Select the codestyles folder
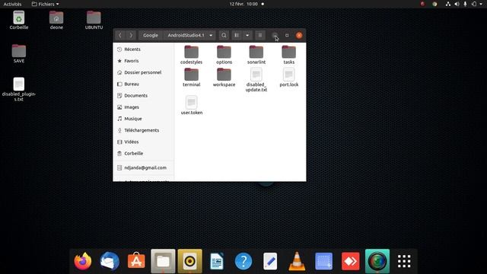 click(191, 55)
